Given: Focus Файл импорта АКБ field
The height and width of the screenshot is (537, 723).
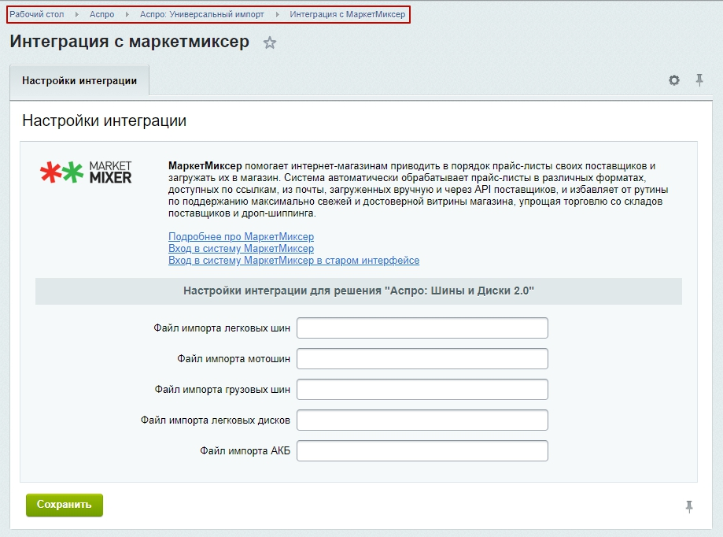Looking at the screenshot, I should click(422, 450).
